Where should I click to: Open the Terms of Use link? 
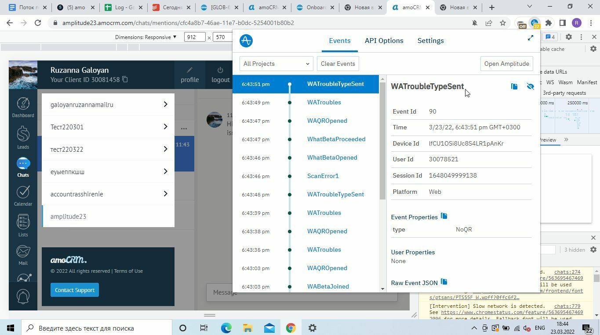[128, 271]
